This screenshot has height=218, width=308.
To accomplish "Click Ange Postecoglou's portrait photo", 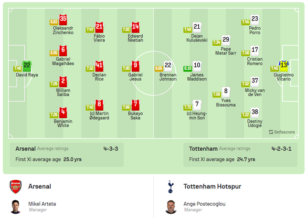I will 171,207.
